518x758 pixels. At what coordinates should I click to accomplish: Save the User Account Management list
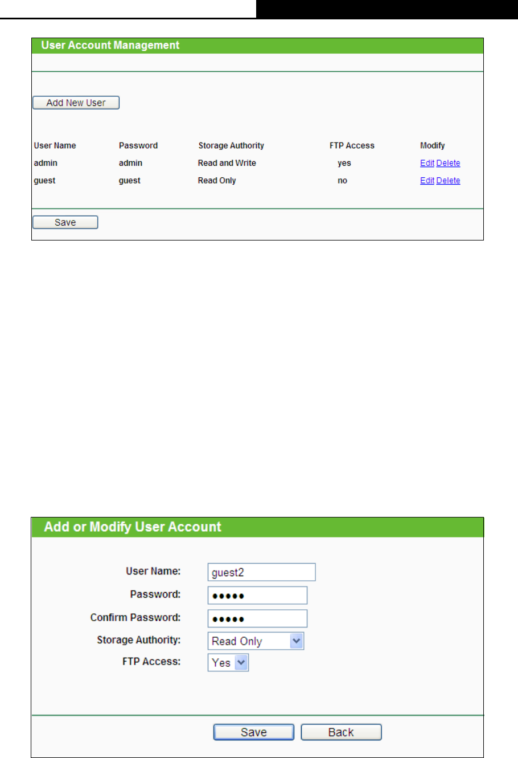65,222
